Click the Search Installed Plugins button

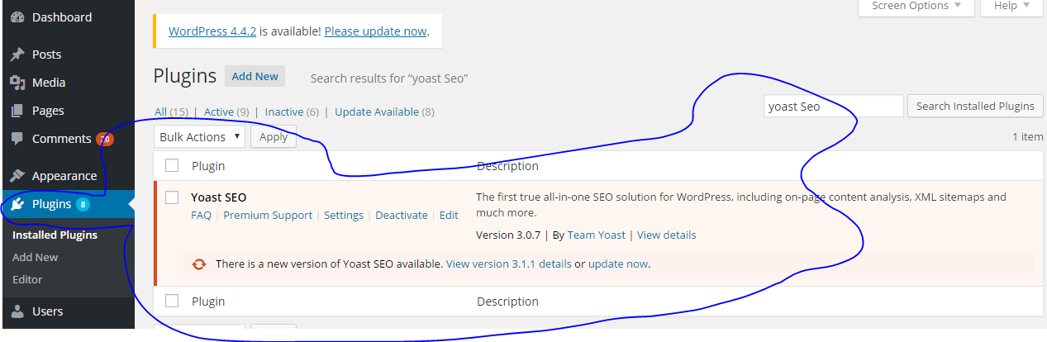975,107
